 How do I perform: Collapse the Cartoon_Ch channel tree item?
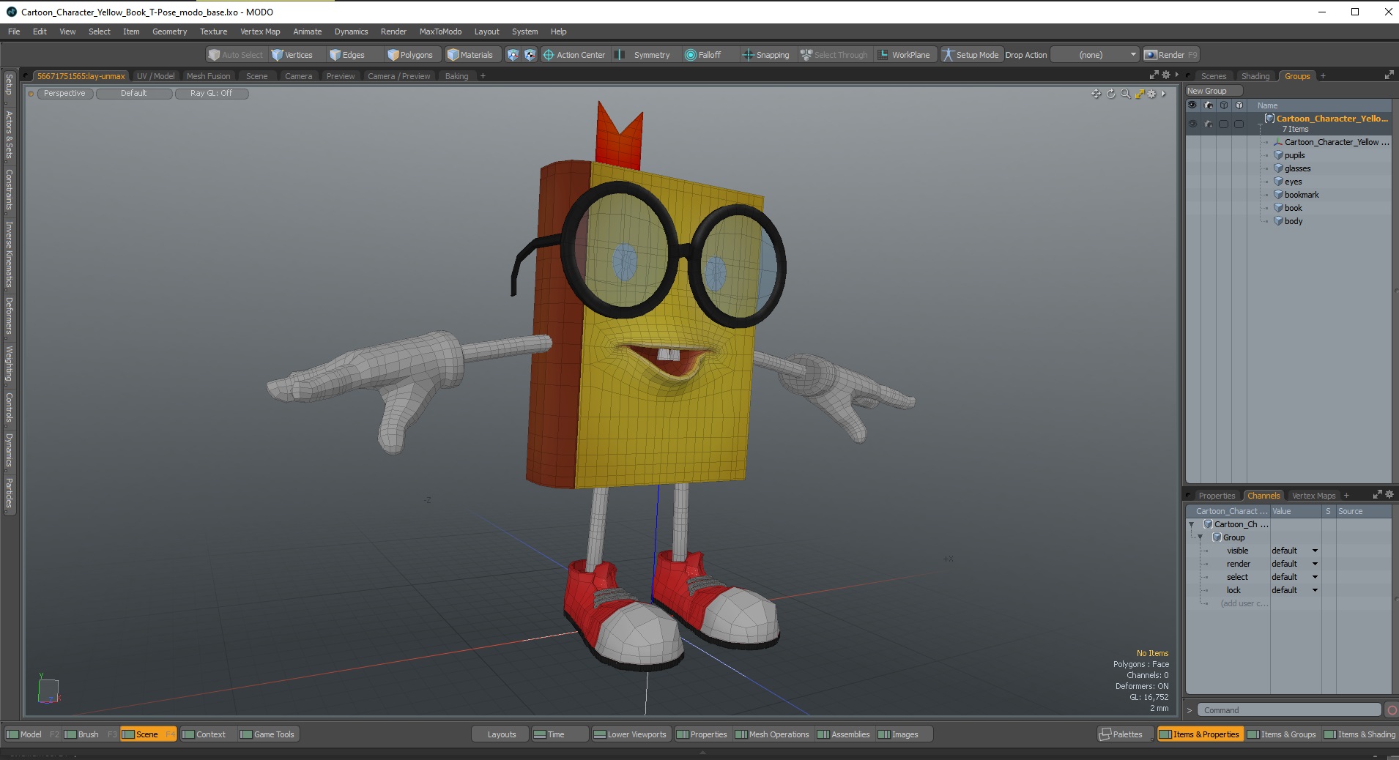coord(1192,524)
